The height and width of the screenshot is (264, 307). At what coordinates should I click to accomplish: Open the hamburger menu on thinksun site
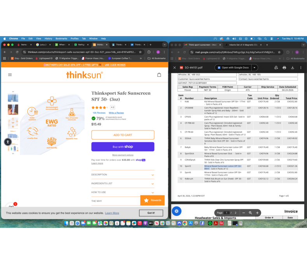[10, 75]
